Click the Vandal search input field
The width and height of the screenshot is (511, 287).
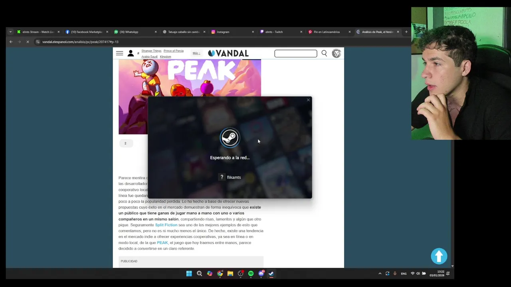(x=296, y=53)
